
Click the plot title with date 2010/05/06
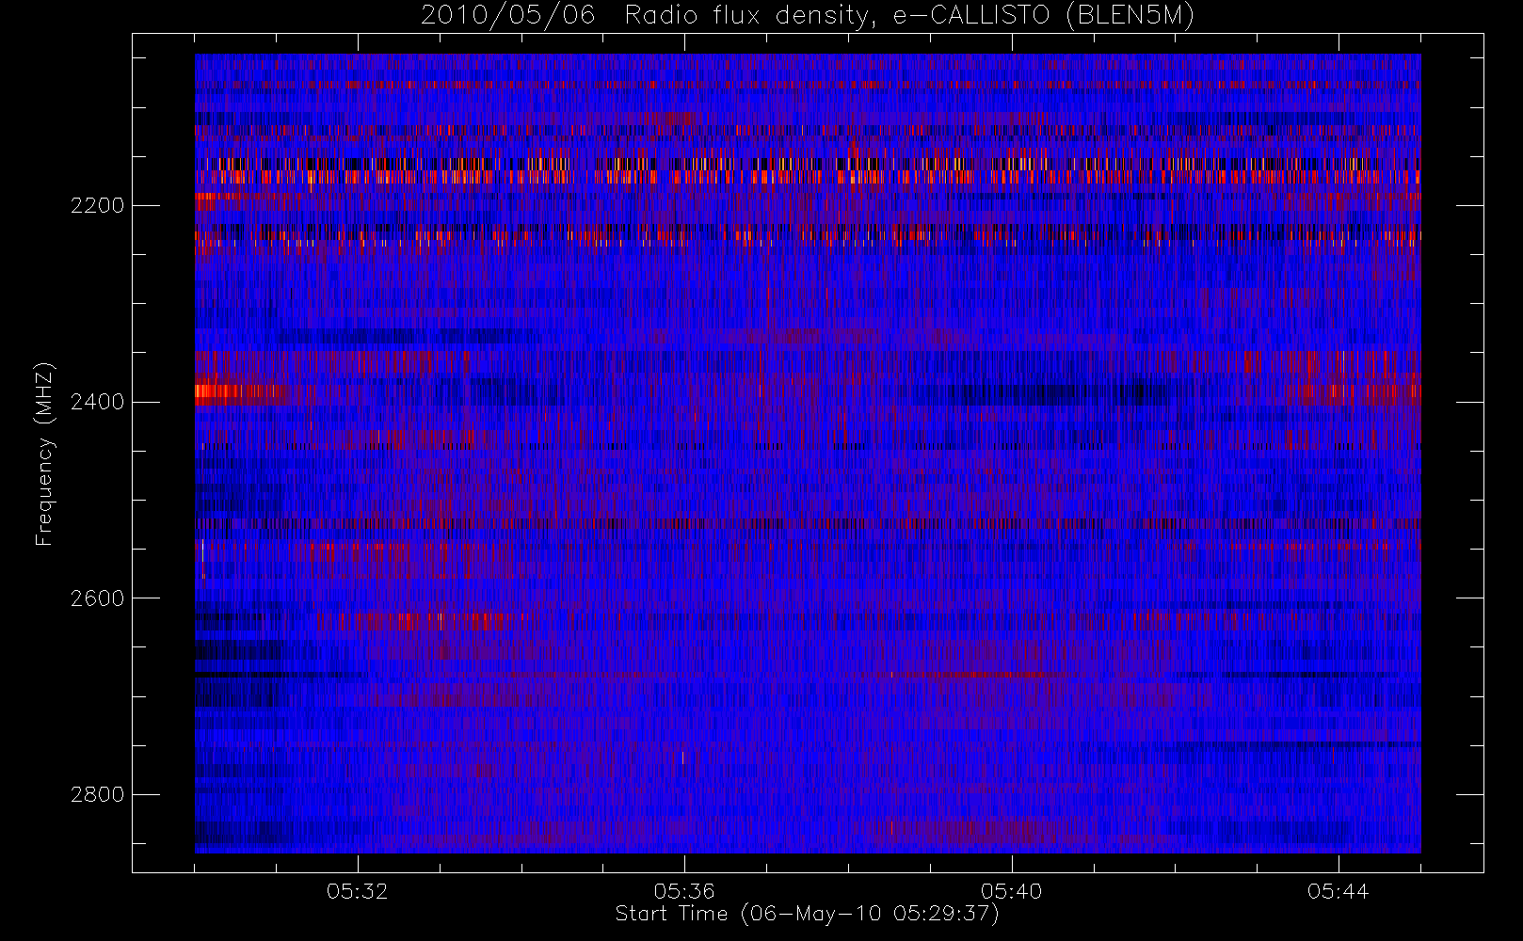tap(808, 16)
